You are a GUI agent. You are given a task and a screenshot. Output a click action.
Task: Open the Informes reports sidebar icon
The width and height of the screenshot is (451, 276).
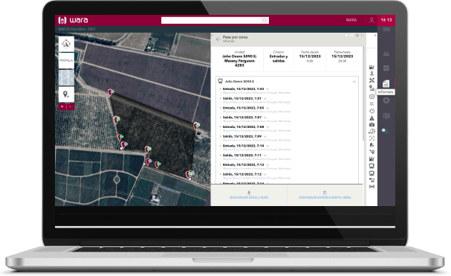pos(386,83)
